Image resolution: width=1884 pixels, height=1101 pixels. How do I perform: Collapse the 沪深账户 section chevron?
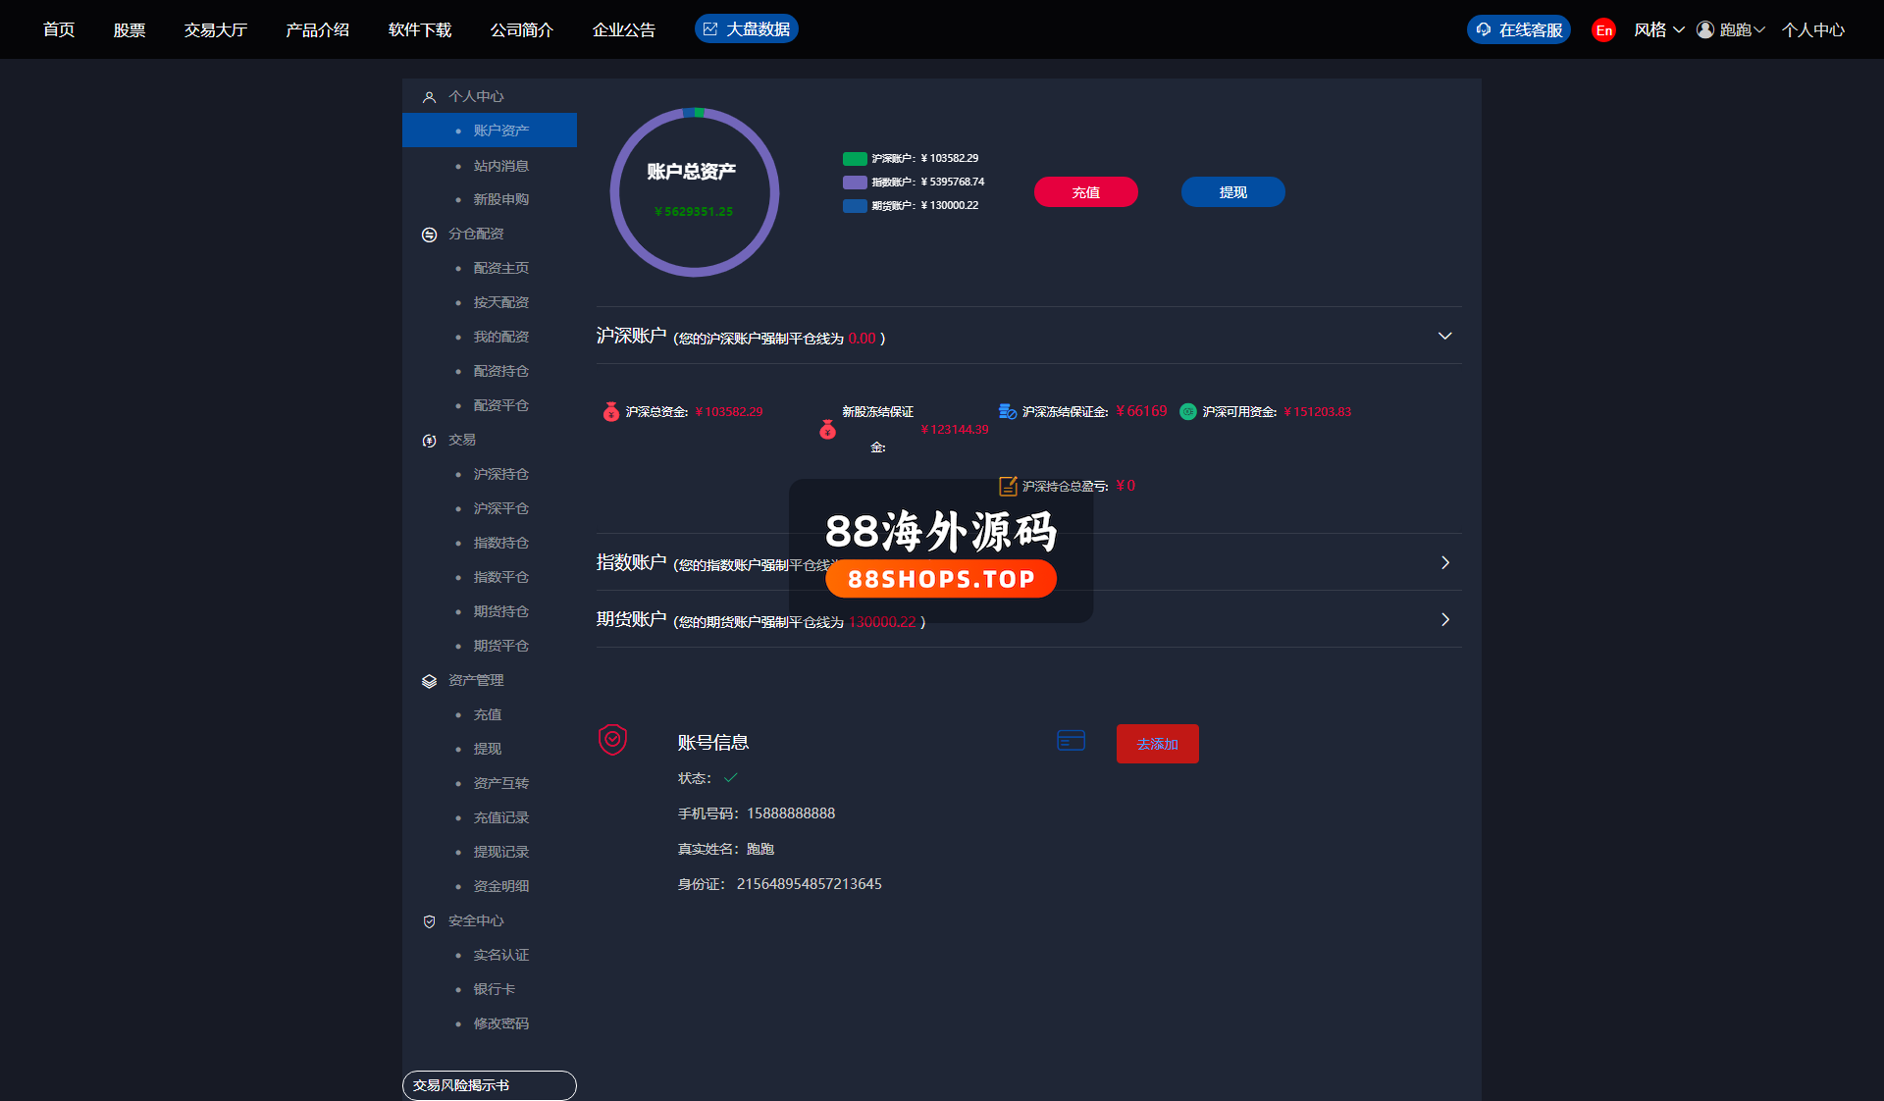(x=1444, y=337)
